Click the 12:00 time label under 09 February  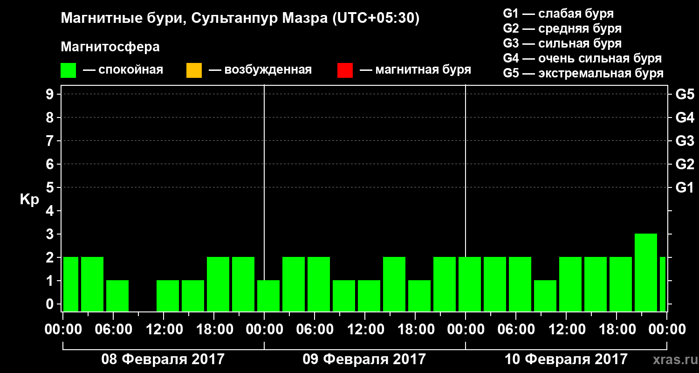coord(365,330)
